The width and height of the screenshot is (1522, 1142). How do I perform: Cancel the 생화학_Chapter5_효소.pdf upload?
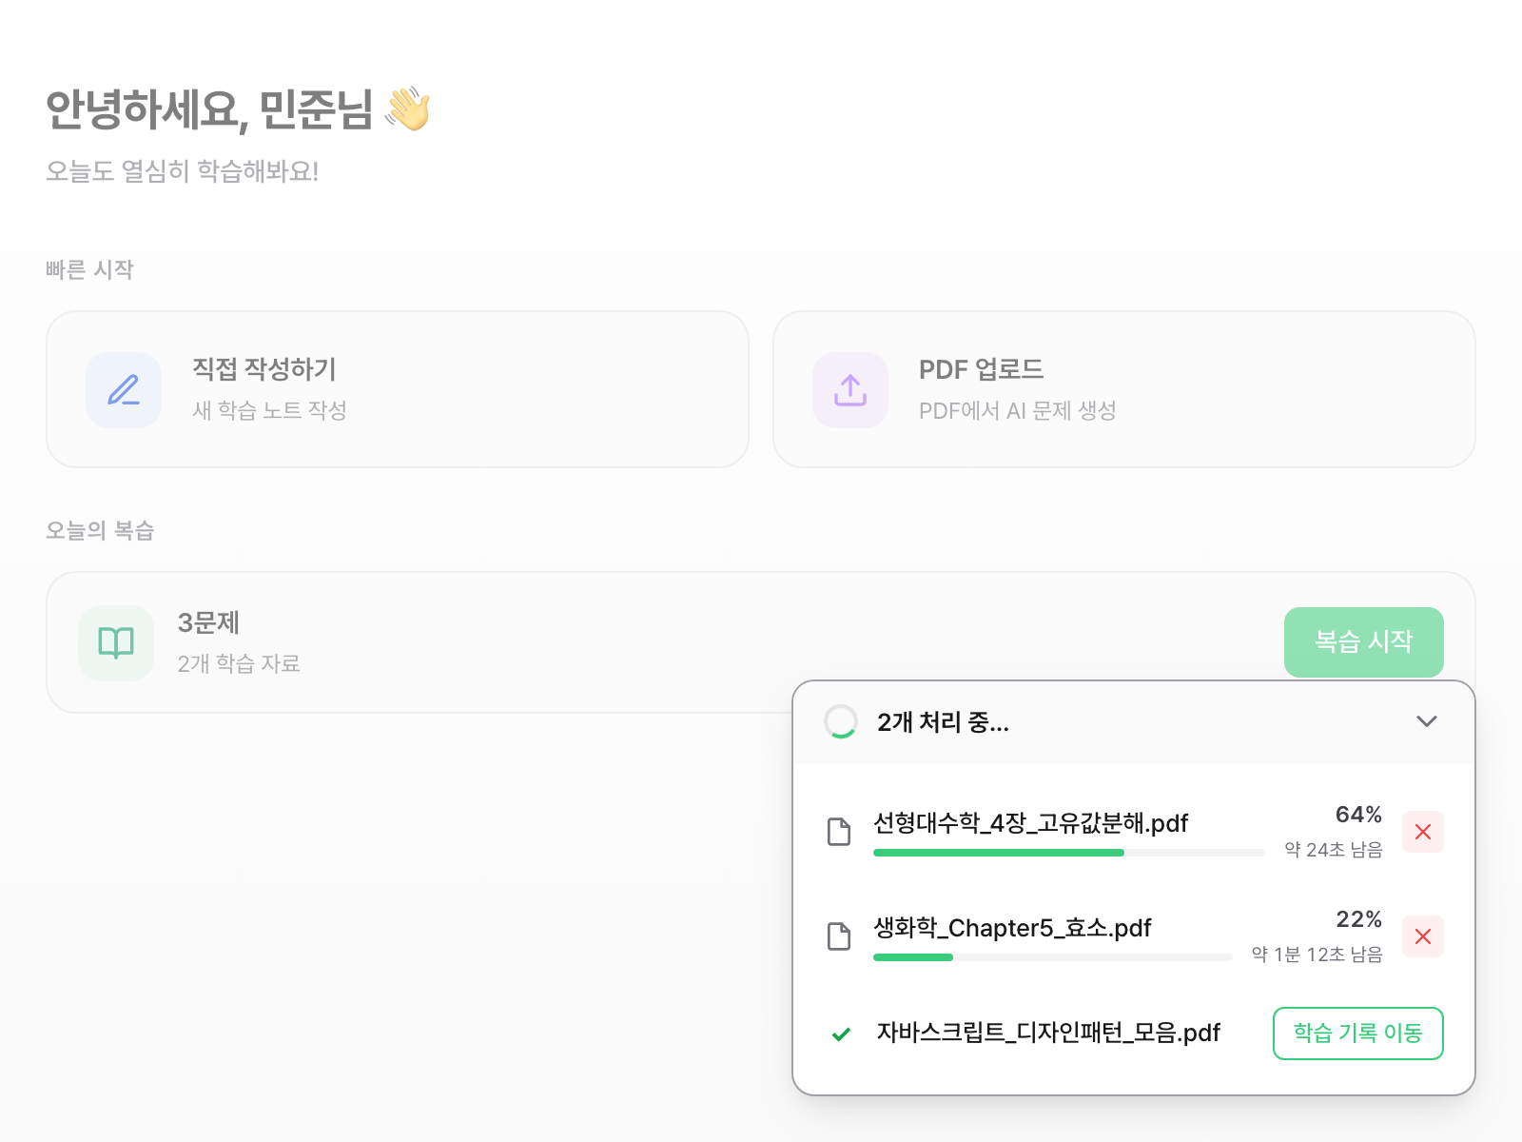(x=1423, y=936)
